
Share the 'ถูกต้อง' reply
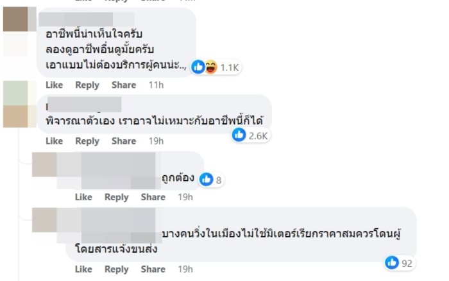point(153,197)
